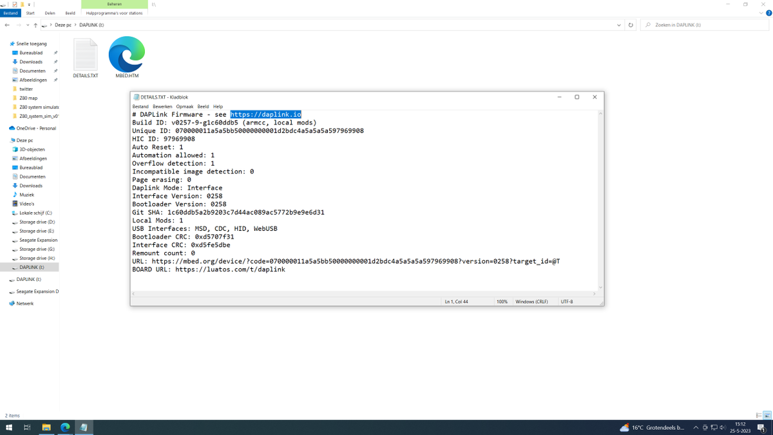773x435 pixels.
Task: Open Task View on the taskbar
Action: pyautogui.click(x=27, y=427)
